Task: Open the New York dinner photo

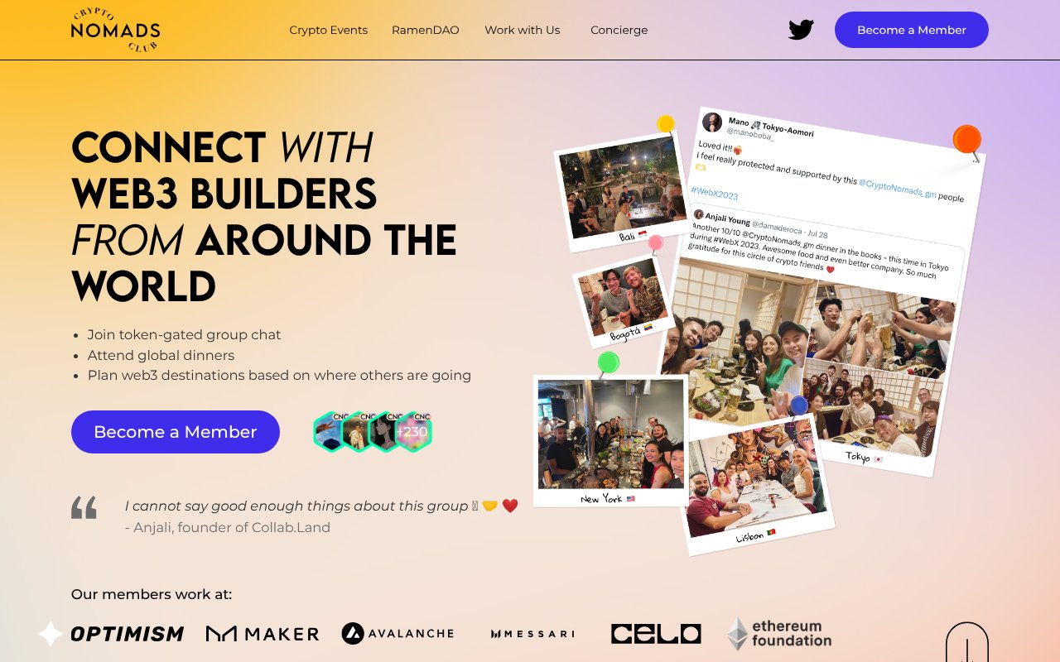Action: (611, 440)
